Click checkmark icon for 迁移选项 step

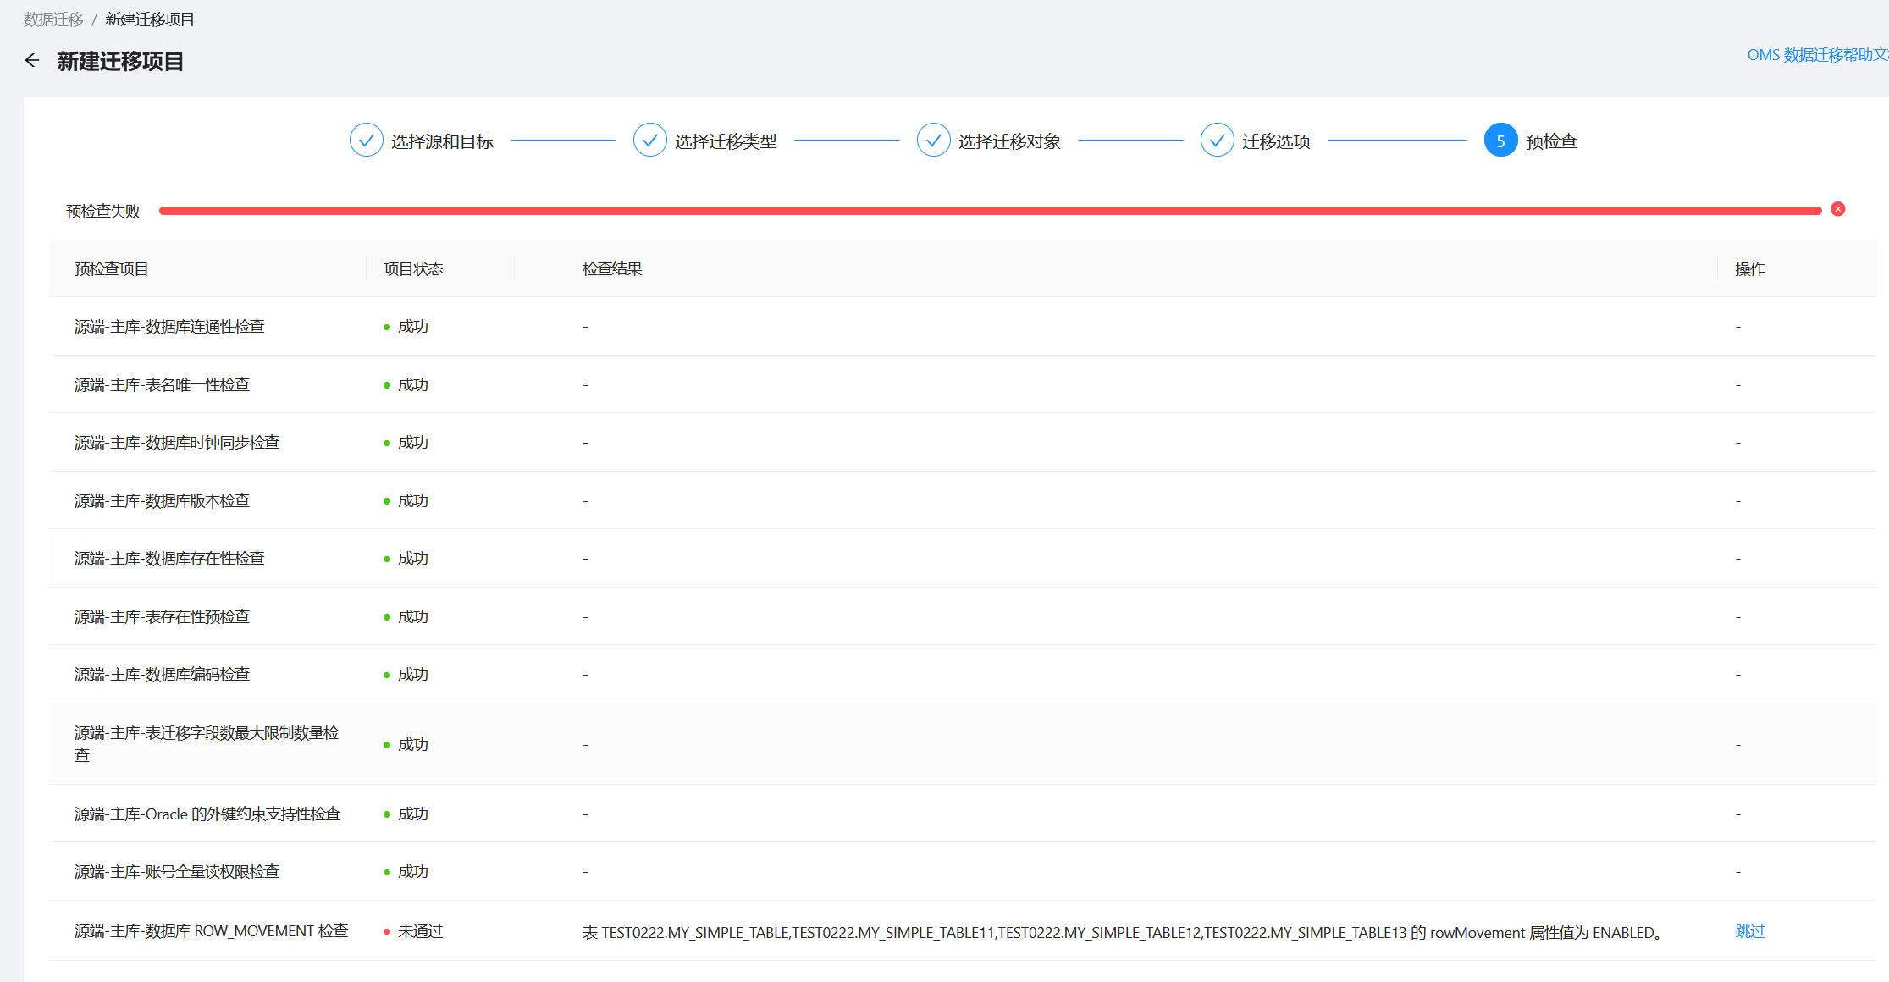(1217, 141)
